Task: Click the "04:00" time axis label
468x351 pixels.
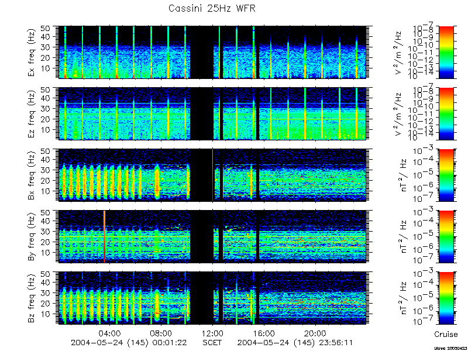Action: click(109, 333)
